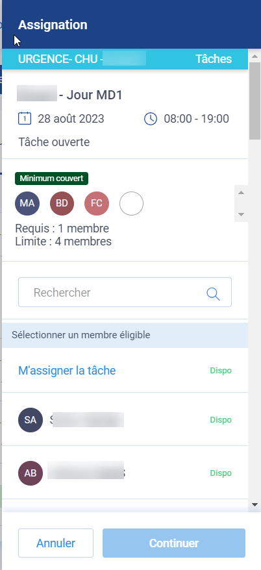The height and width of the screenshot is (570, 261).
Task: Select the AB member avatar
Action: coord(31,473)
